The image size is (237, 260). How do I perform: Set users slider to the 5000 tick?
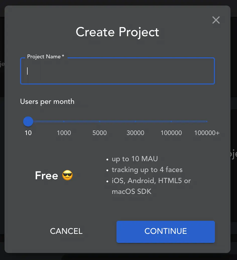tap(100, 121)
